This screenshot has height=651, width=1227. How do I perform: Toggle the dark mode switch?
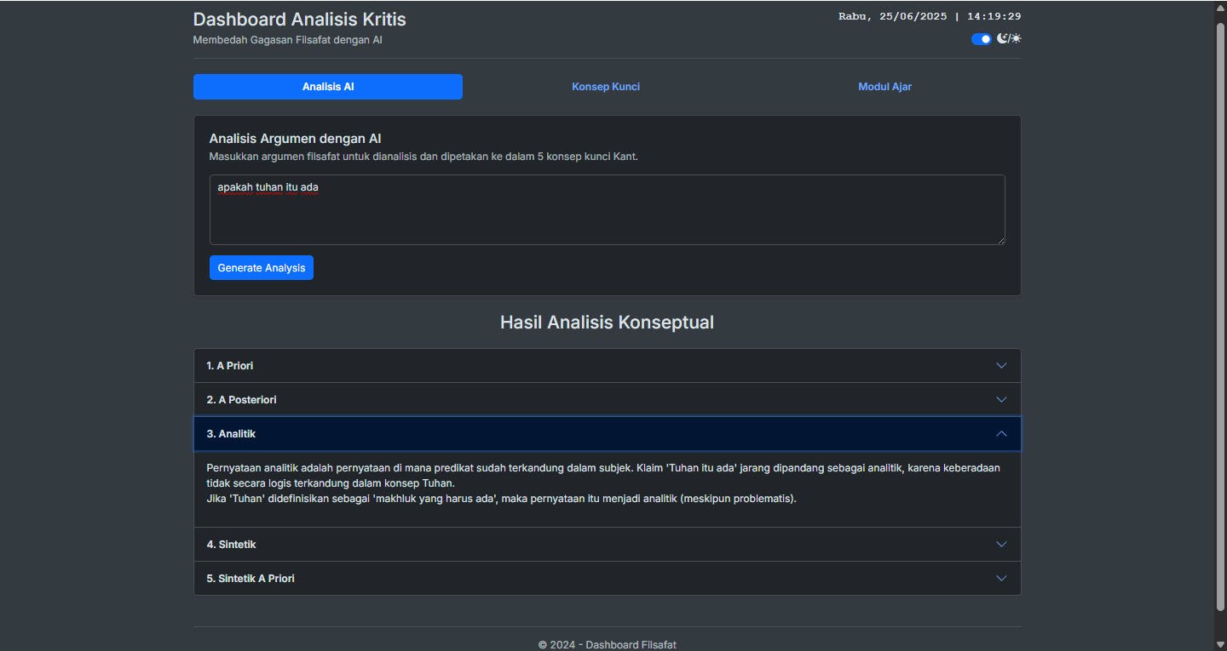coord(981,39)
